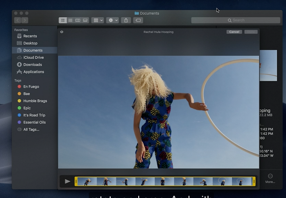Filter by Essential Oils tag

35,122
